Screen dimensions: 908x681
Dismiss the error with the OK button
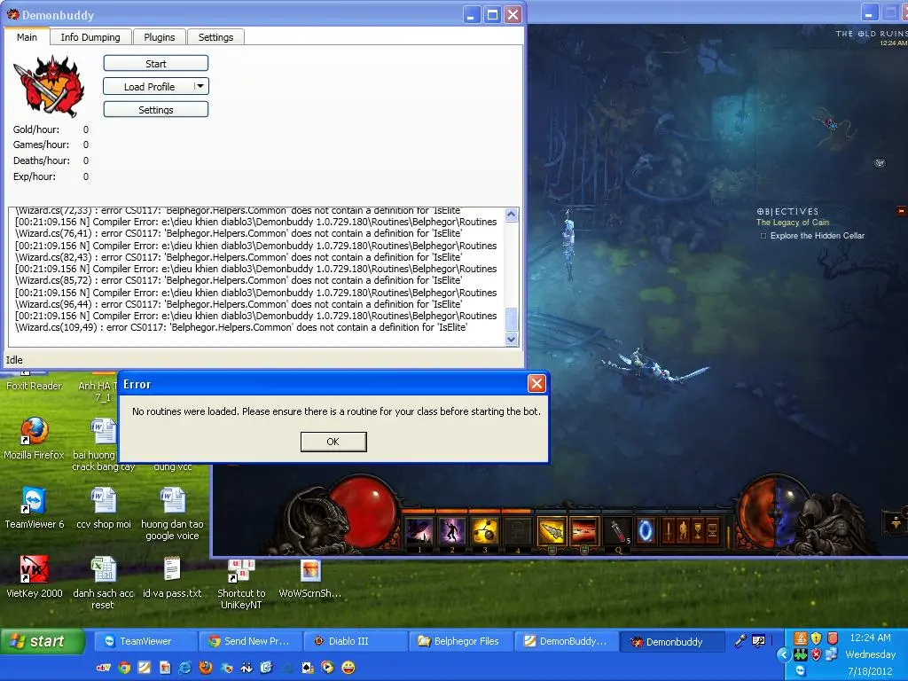333,442
